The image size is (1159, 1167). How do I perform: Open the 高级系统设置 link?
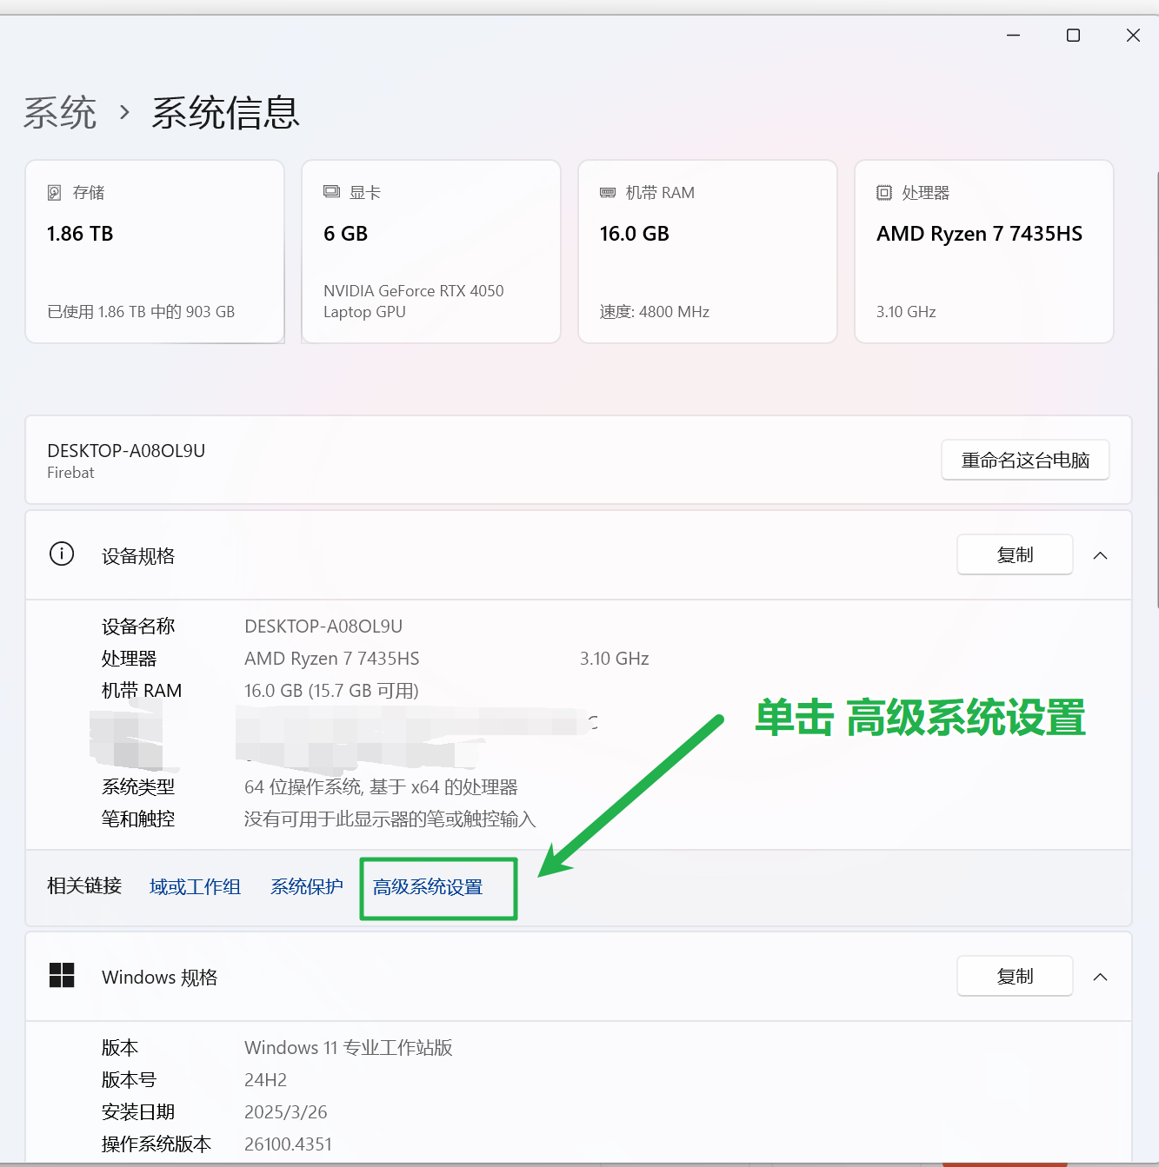(428, 887)
